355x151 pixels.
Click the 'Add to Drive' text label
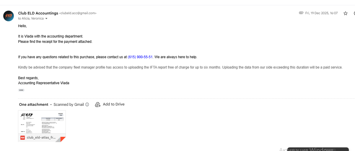pyautogui.click(x=114, y=104)
